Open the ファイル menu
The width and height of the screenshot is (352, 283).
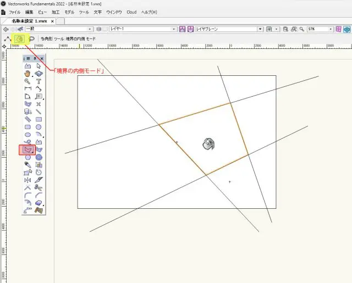coord(14,12)
